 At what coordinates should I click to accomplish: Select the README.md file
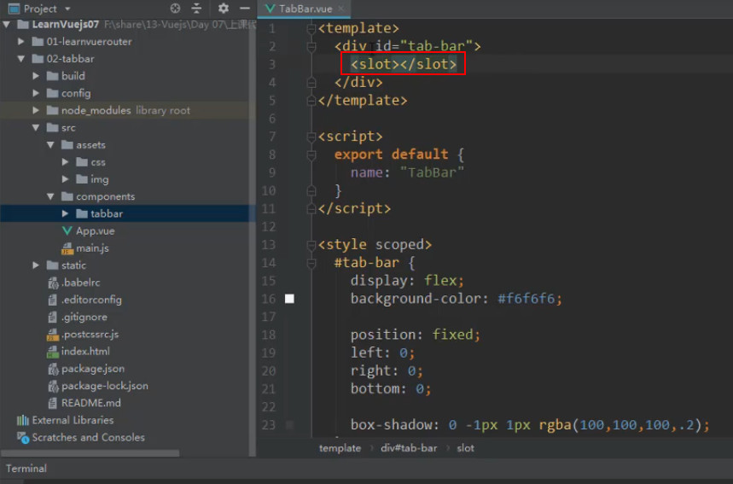90,403
